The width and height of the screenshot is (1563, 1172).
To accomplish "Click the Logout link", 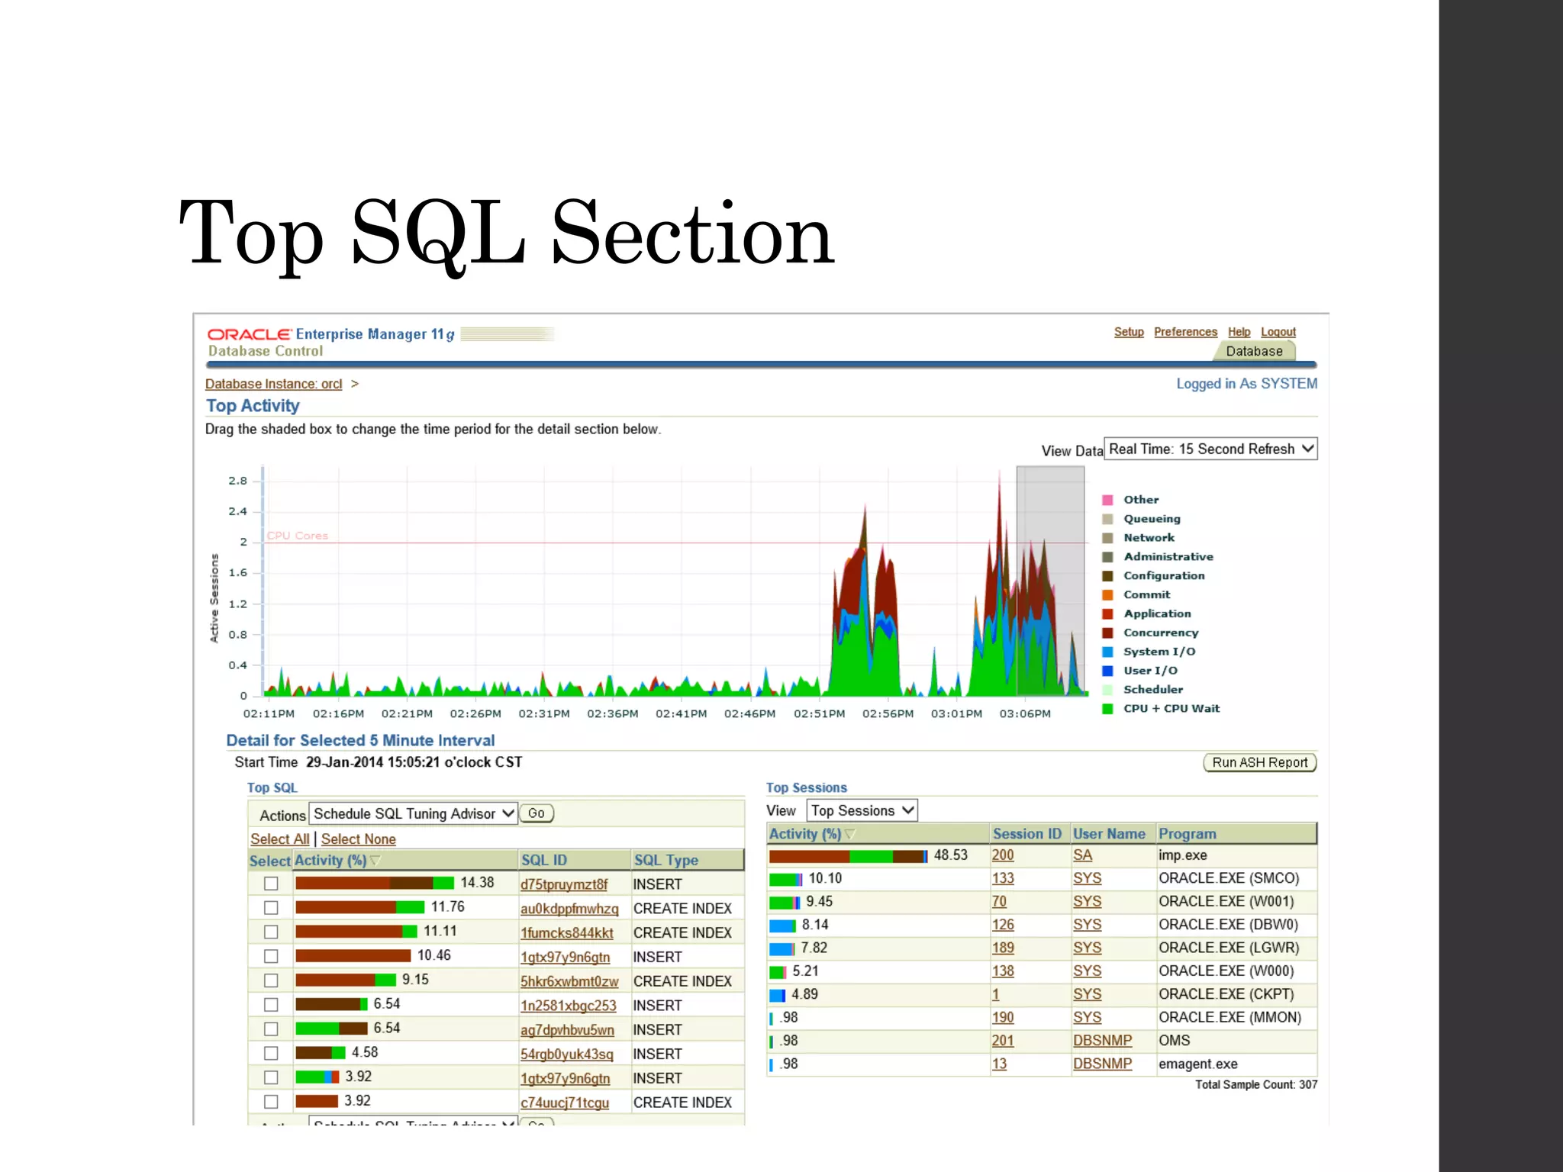I will coord(1278,331).
